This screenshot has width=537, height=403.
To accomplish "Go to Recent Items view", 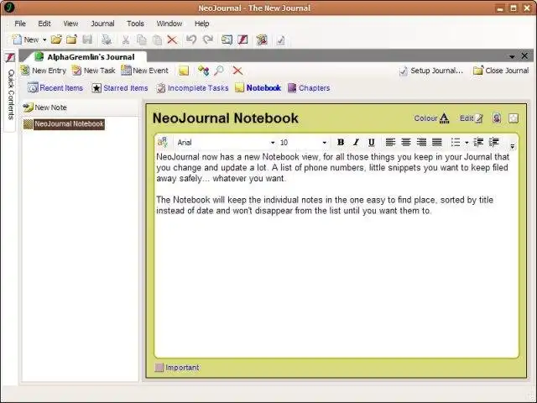I will tap(55, 88).
